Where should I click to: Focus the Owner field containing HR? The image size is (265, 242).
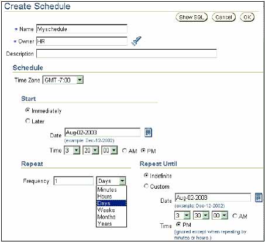coord(82,41)
